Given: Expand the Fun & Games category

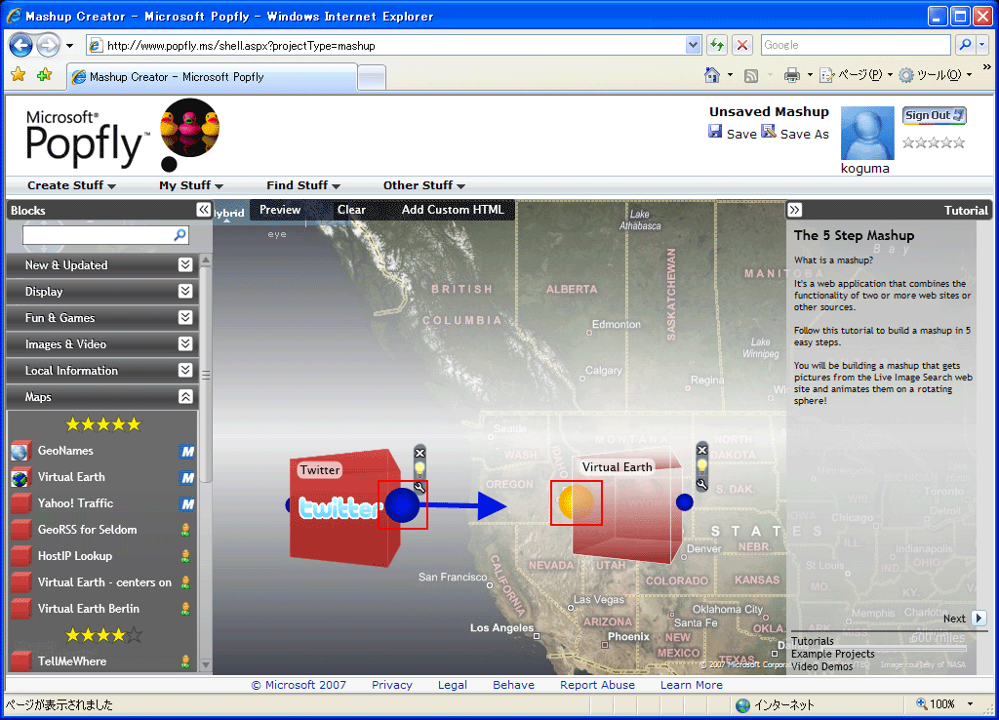Looking at the screenshot, I should pos(185,317).
